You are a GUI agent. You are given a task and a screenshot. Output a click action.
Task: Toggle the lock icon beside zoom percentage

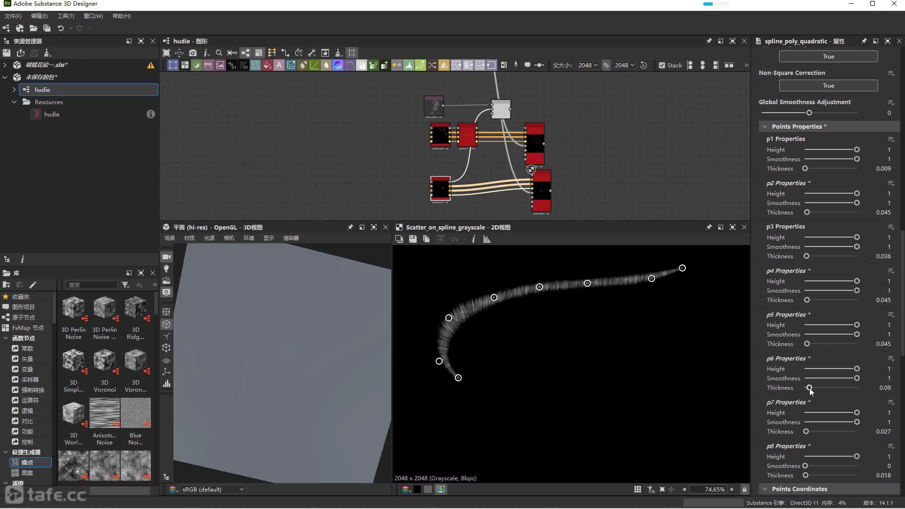744,490
